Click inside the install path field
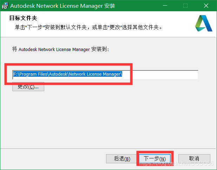 [105, 74]
